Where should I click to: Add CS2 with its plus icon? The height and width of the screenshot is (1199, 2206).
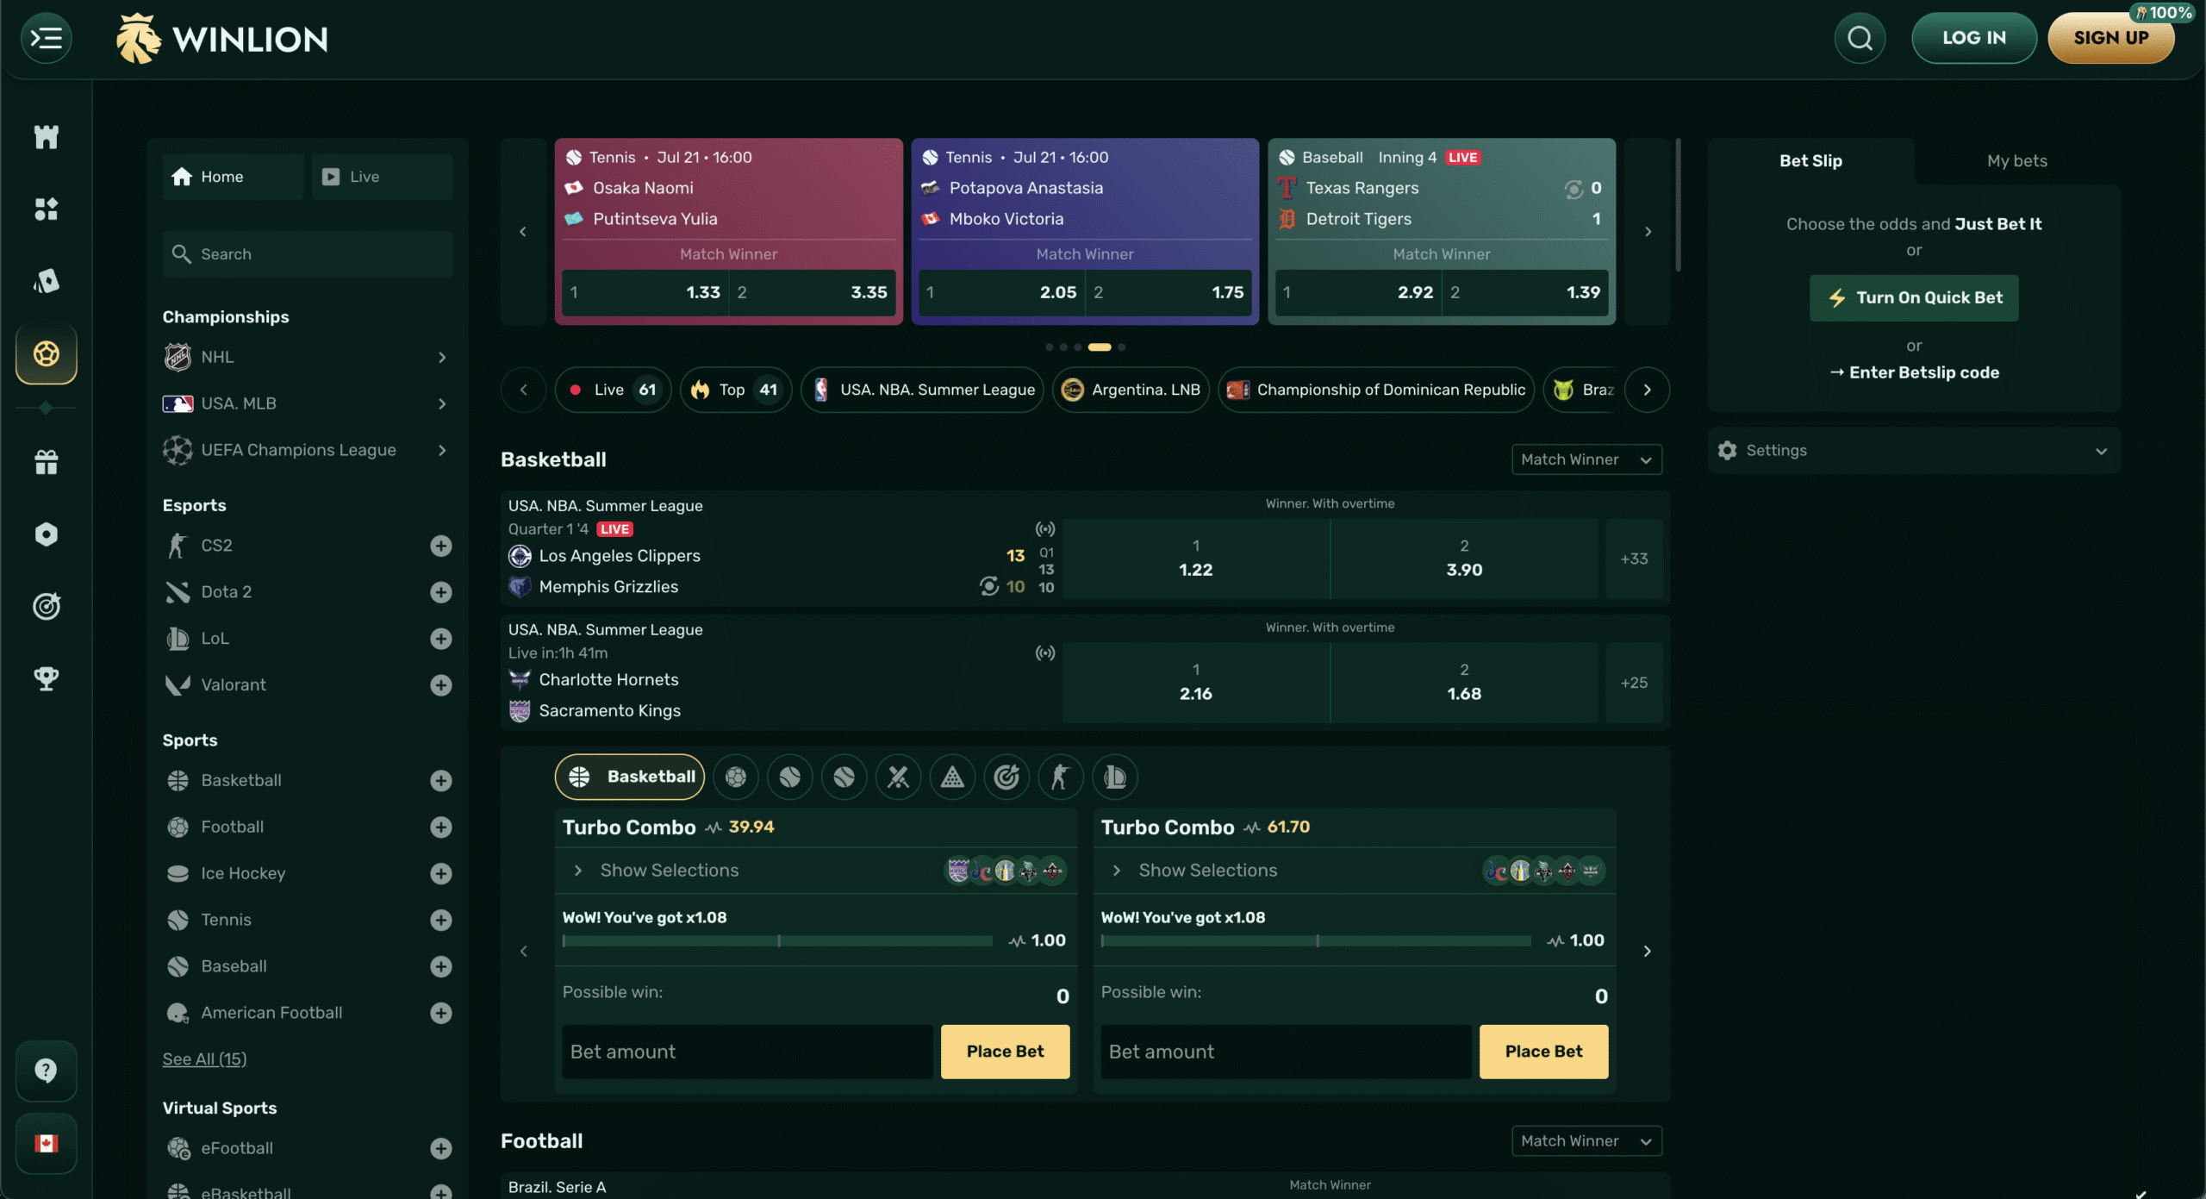tap(441, 546)
